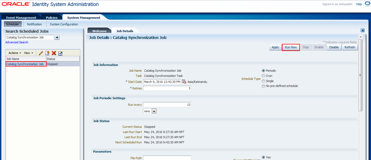The height and width of the screenshot is (160, 371).
Task: Click the Next Scheduled Run time value
Action: [x=164, y=142]
